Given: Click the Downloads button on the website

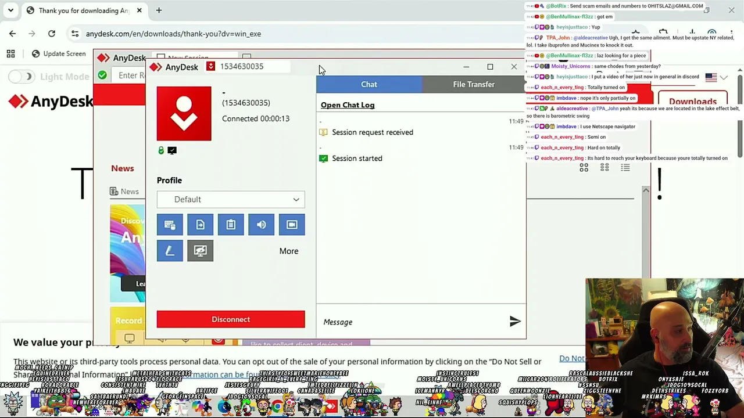Looking at the screenshot, I should (692, 102).
